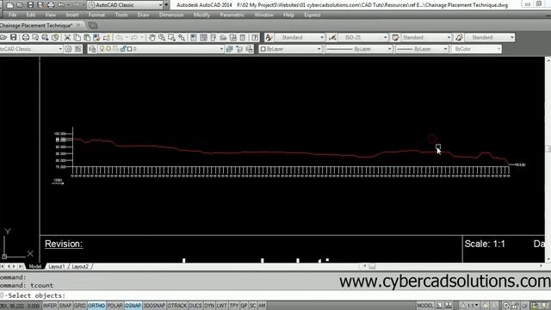The height and width of the screenshot is (310, 551).
Task: Open the Markup Set Manager icon
Action: [232, 37]
